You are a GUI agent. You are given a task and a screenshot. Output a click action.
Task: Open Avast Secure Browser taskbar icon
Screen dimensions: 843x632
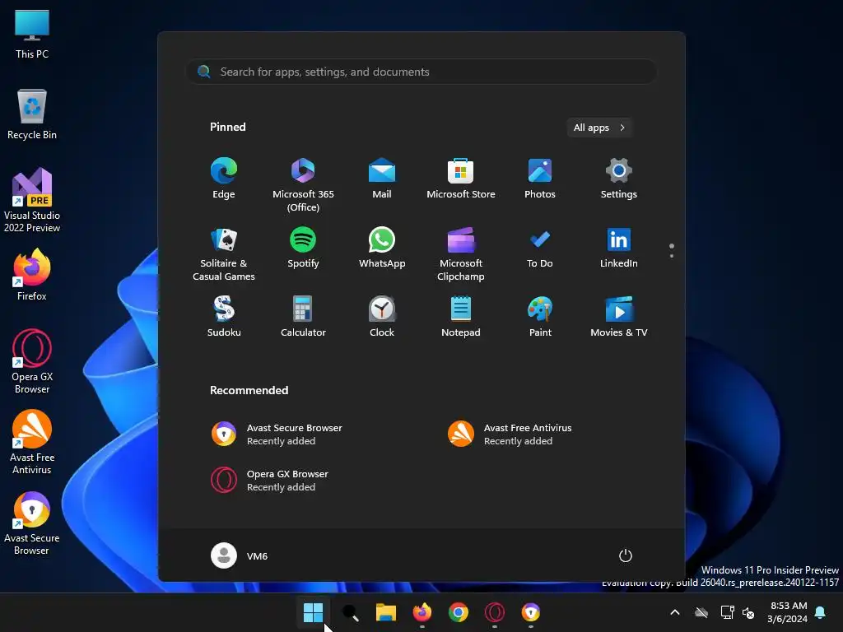click(531, 612)
